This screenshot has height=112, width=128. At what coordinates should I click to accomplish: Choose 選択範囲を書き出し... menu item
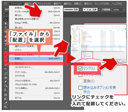pyautogui.click(x=36, y=67)
